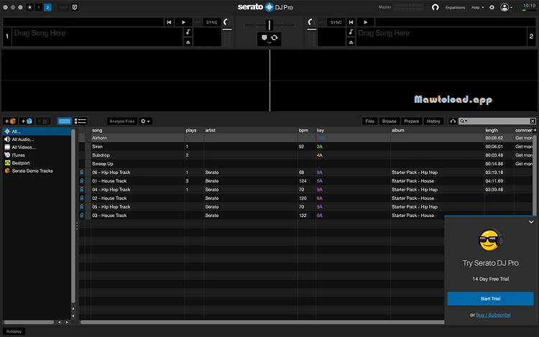Select the Airhorn track row
Screen dimensions: 539x337
pyautogui.click(x=305, y=138)
